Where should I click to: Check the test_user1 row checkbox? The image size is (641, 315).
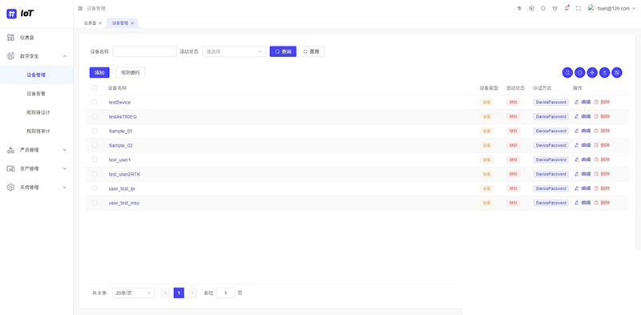pyautogui.click(x=95, y=160)
